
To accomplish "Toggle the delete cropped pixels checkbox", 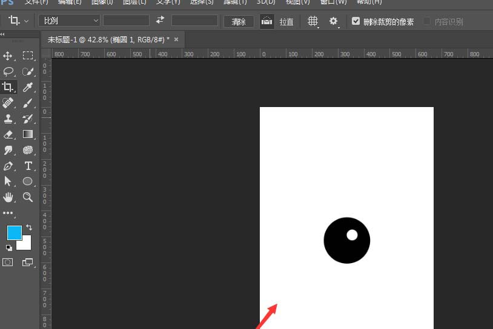I will pyautogui.click(x=356, y=21).
